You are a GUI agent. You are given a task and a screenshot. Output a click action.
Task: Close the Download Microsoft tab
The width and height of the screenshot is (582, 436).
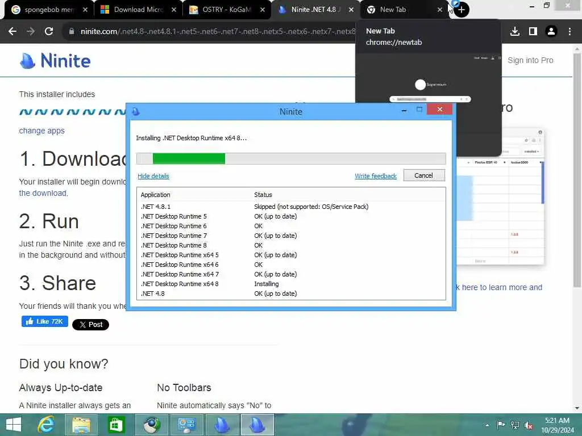pos(174,10)
